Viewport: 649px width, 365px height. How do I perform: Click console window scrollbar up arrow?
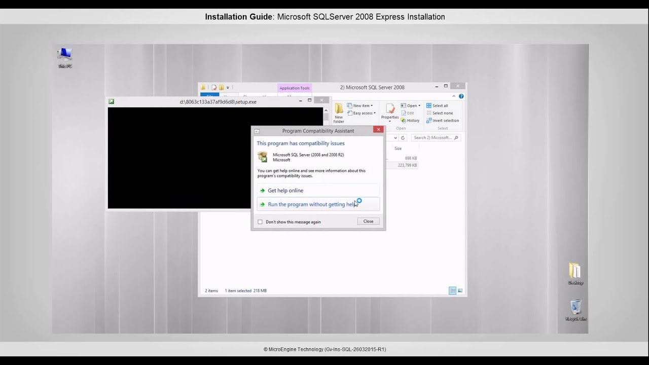[325, 109]
